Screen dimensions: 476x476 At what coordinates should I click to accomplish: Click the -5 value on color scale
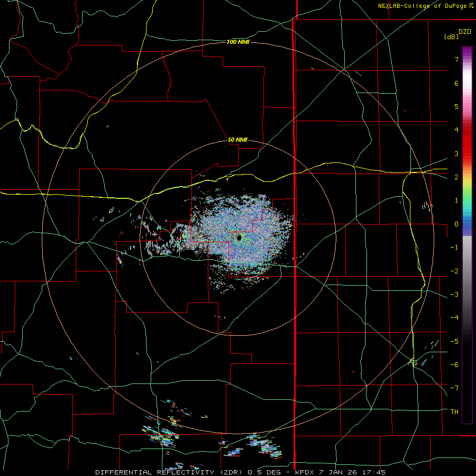point(454,342)
